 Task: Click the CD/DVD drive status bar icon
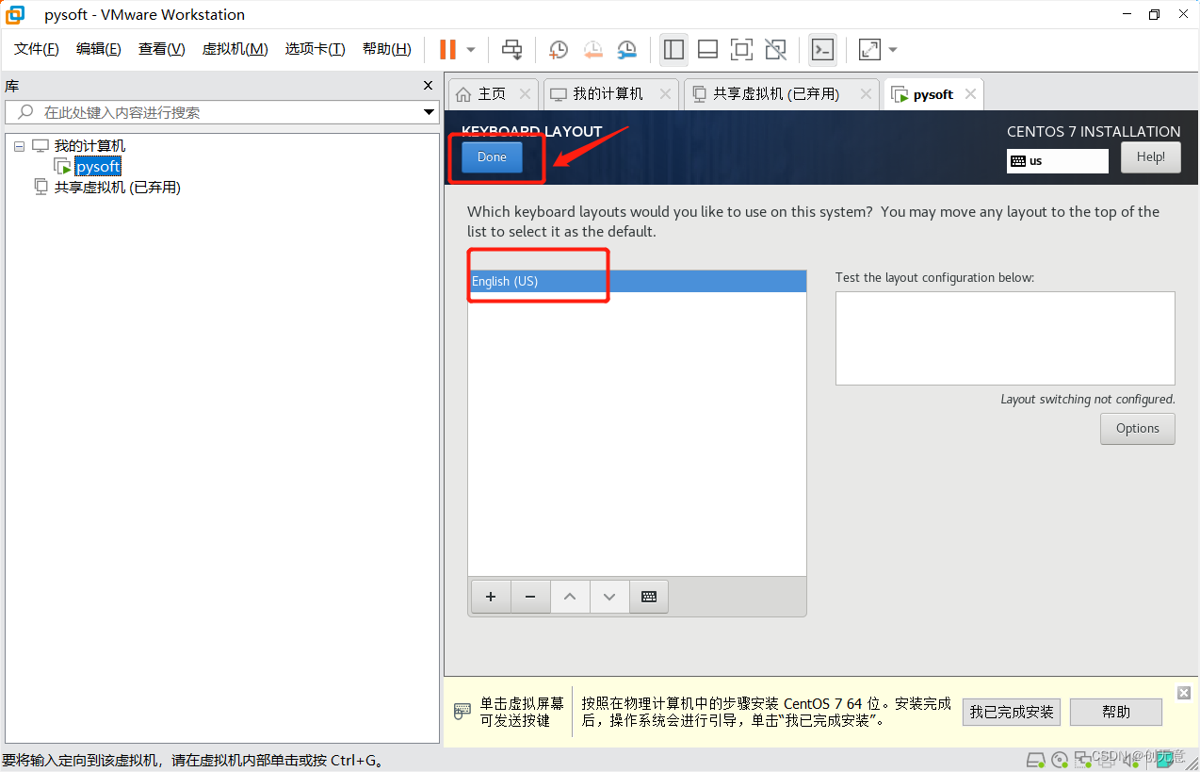pyautogui.click(x=1060, y=760)
